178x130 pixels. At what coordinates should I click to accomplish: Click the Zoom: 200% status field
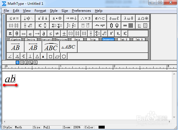click(73, 127)
